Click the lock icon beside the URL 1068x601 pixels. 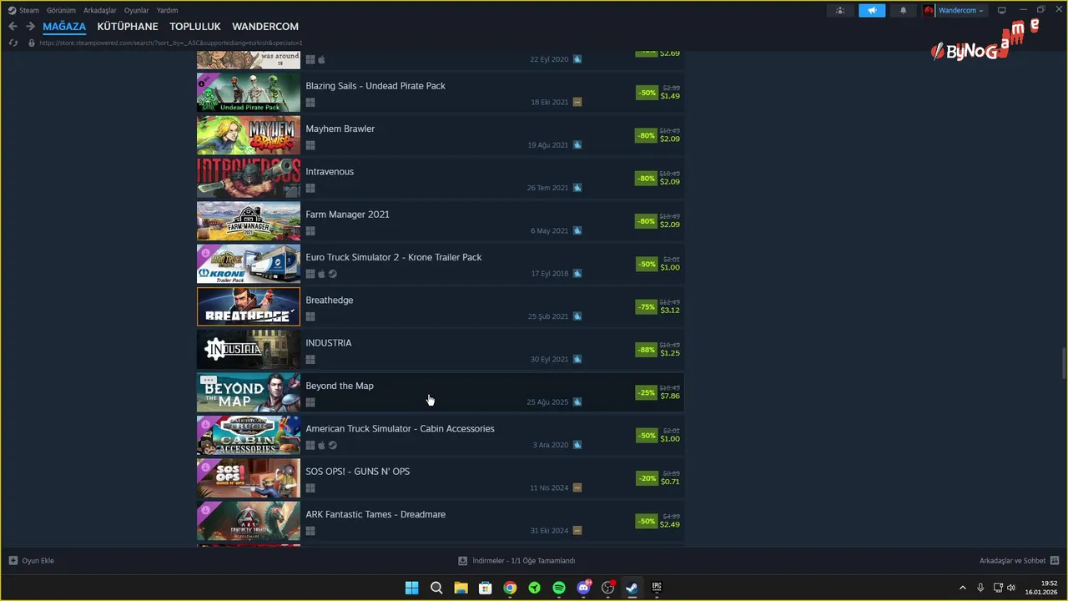point(32,43)
